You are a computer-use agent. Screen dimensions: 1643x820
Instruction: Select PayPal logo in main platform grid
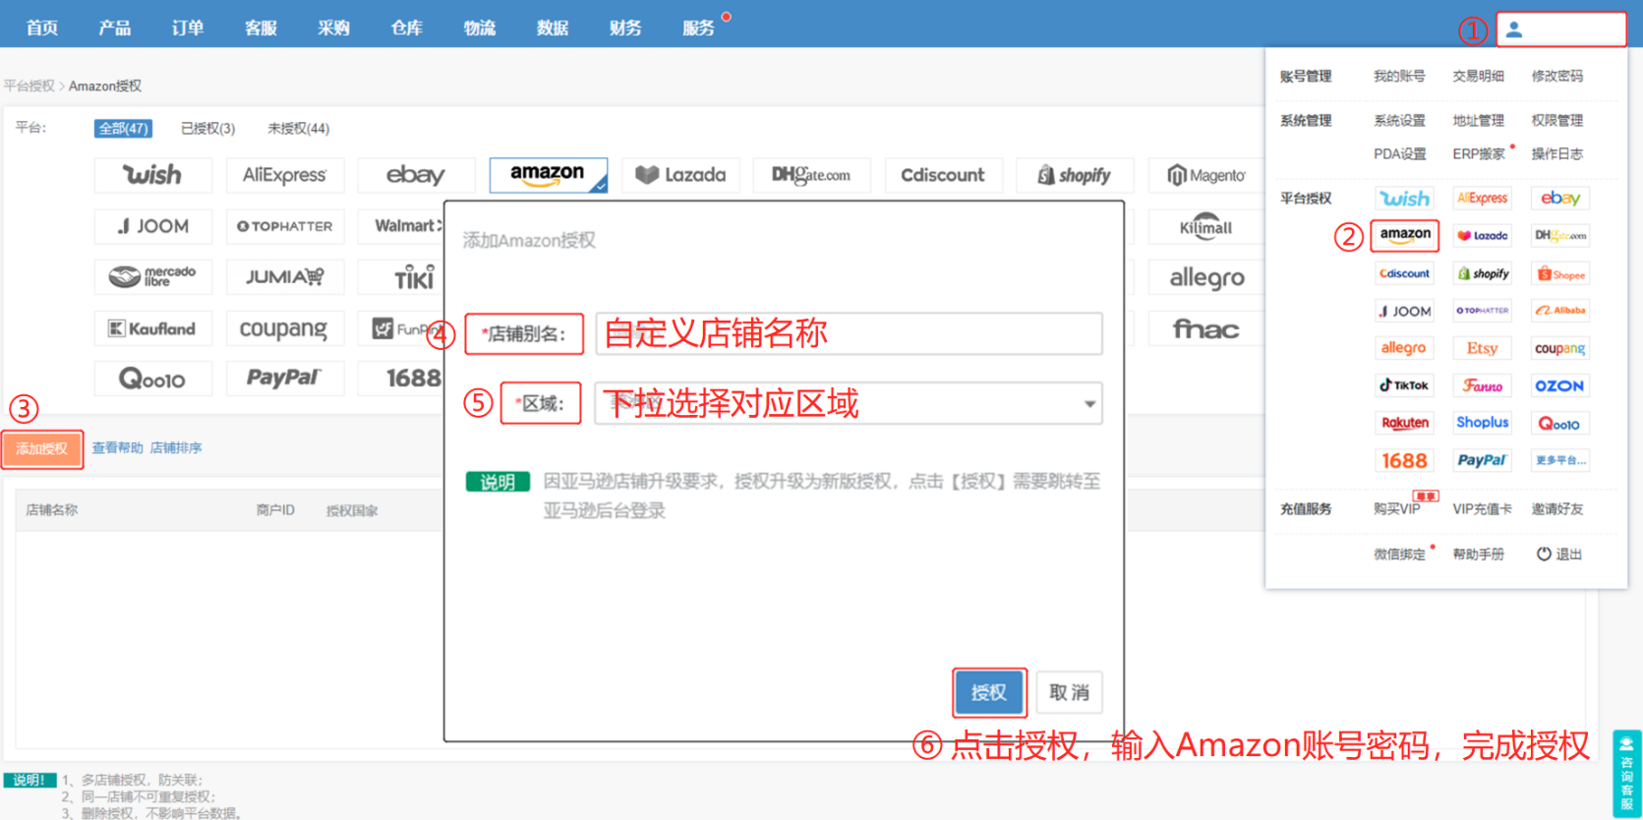pos(284,379)
